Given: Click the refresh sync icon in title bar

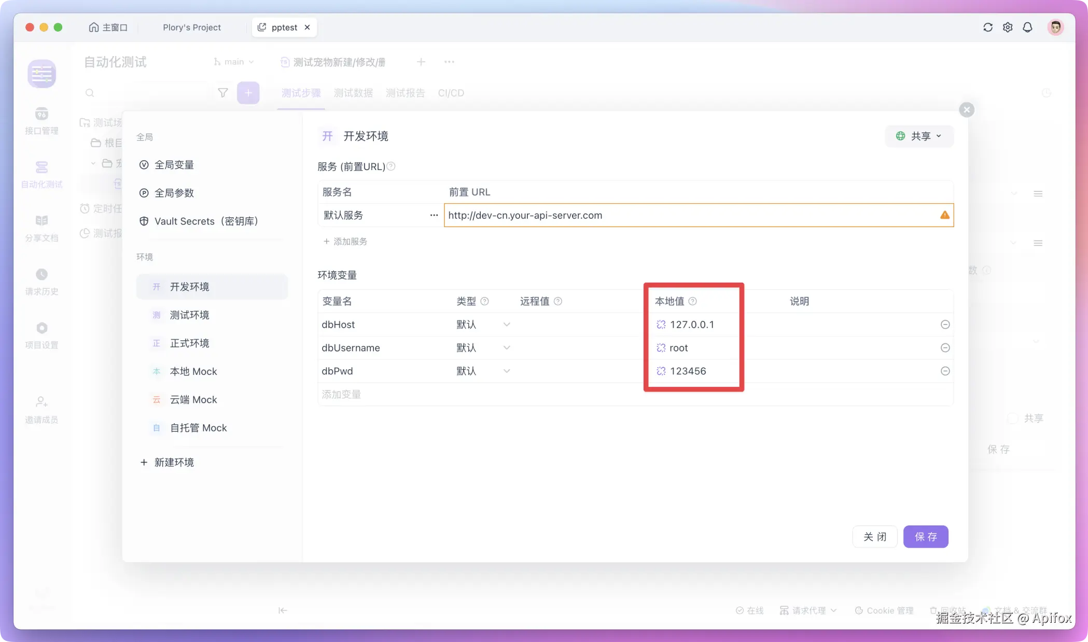Looking at the screenshot, I should pos(987,27).
